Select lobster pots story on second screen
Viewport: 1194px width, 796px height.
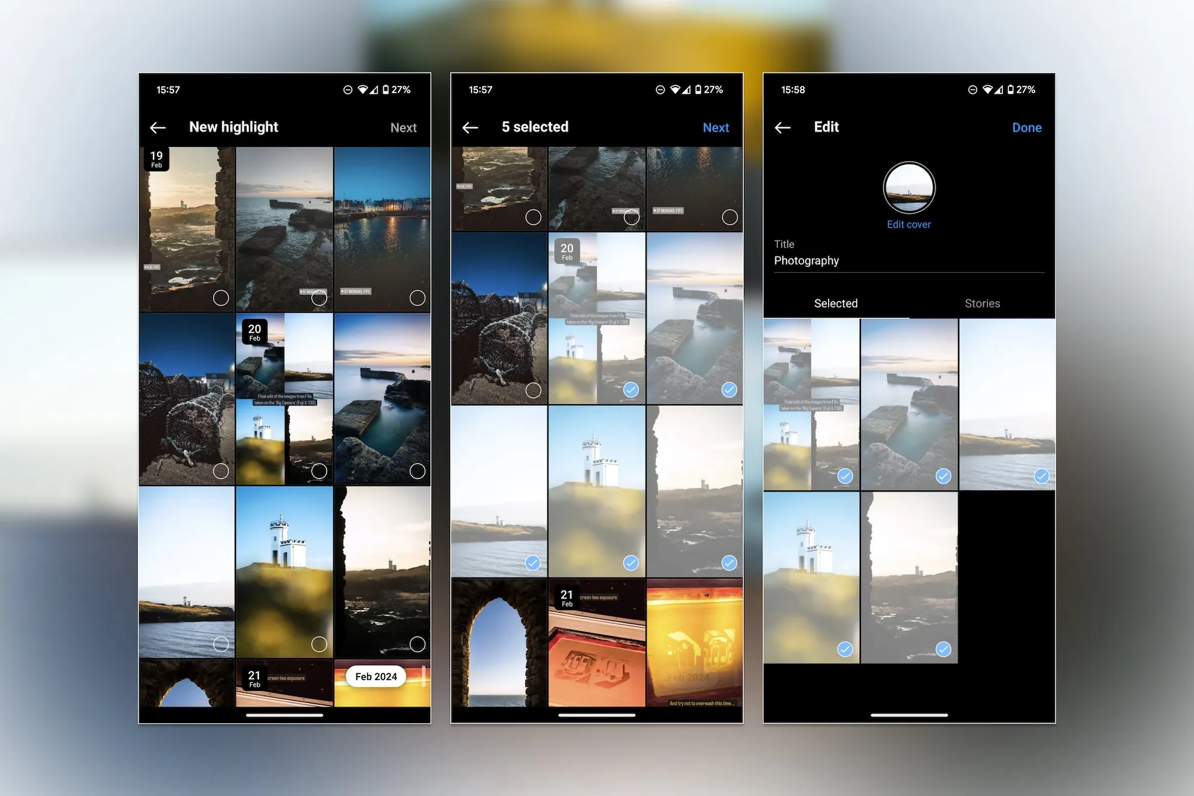click(533, 391)
